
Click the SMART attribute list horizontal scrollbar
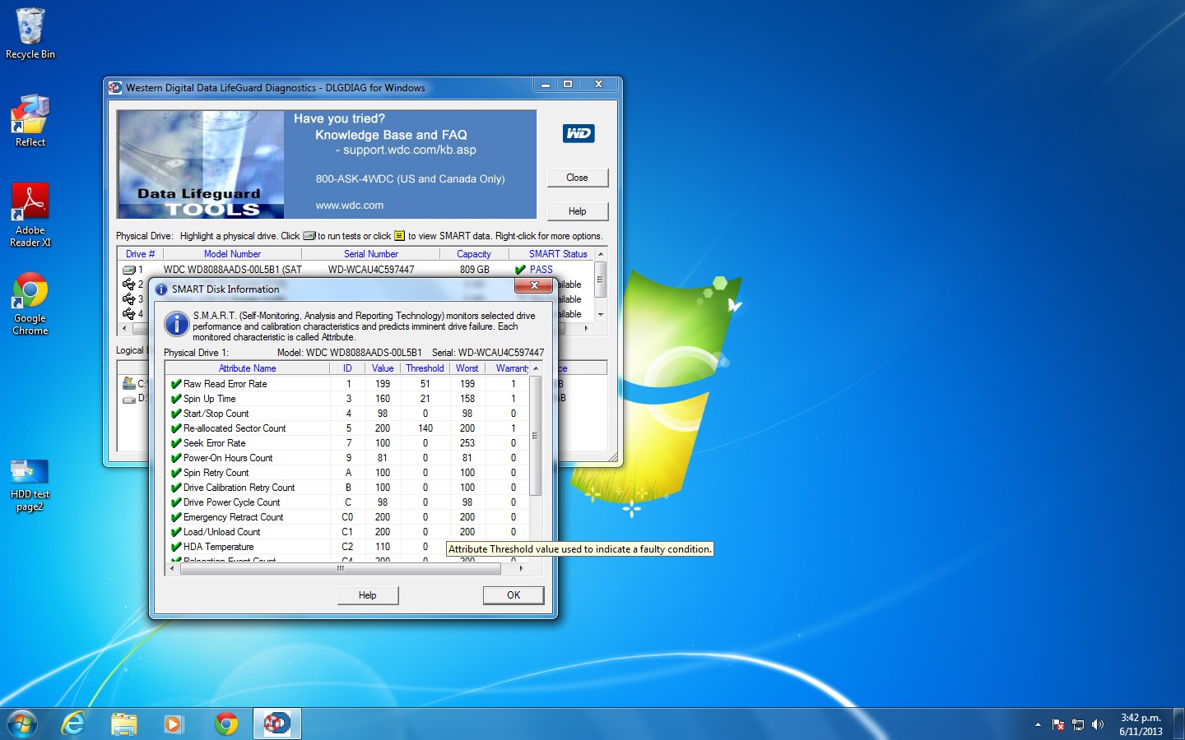click(x=340, y=568)
